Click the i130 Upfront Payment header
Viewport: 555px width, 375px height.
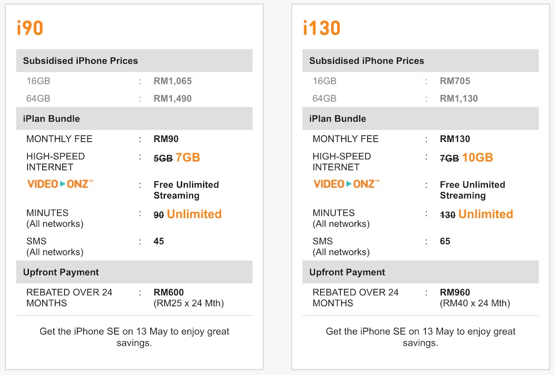[347, 272]
